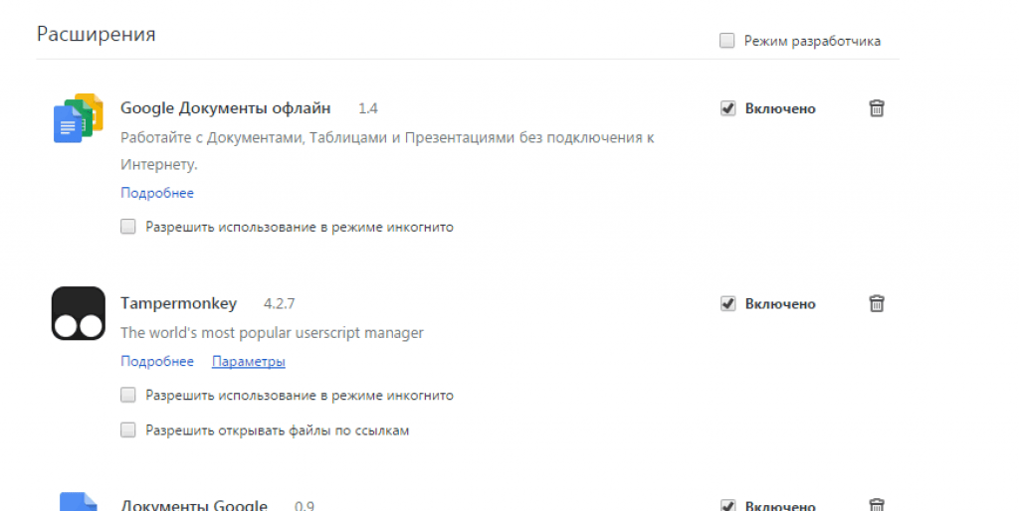Click the Google Документы офлайн extension title
The width and height of the screenshot is (1019, 511).
pyautogui.click(x=226, y=107)
